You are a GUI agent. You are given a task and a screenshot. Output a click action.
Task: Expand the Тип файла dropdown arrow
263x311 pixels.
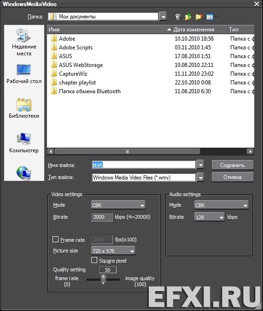[200, 177]
